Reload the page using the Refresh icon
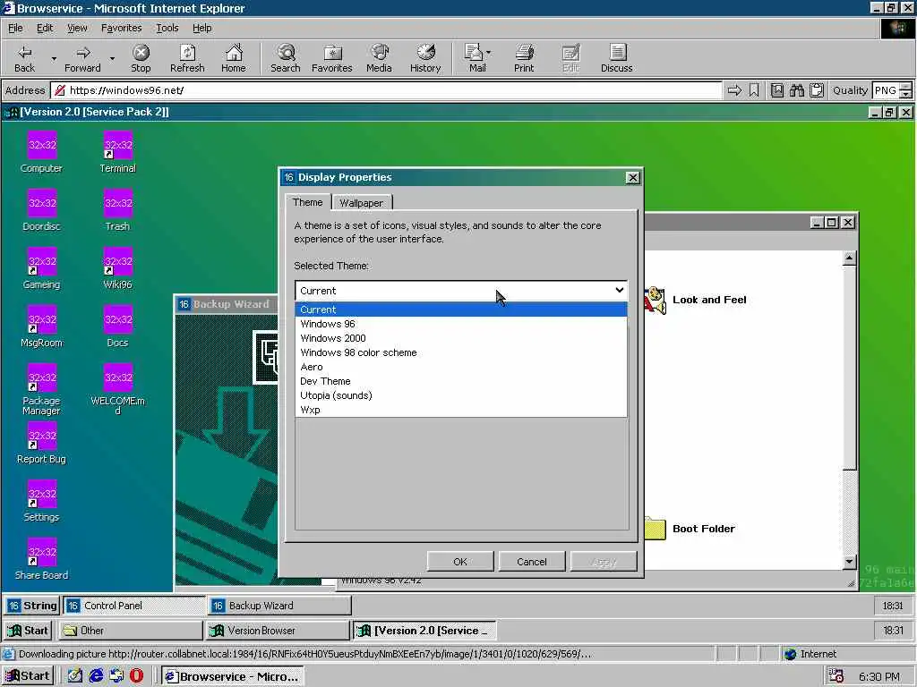The height and width of the screenshot is (687, 917). coord(187,58)
